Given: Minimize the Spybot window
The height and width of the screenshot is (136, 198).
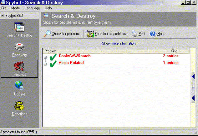Looking at the screenshot, I should pos(183,2).
